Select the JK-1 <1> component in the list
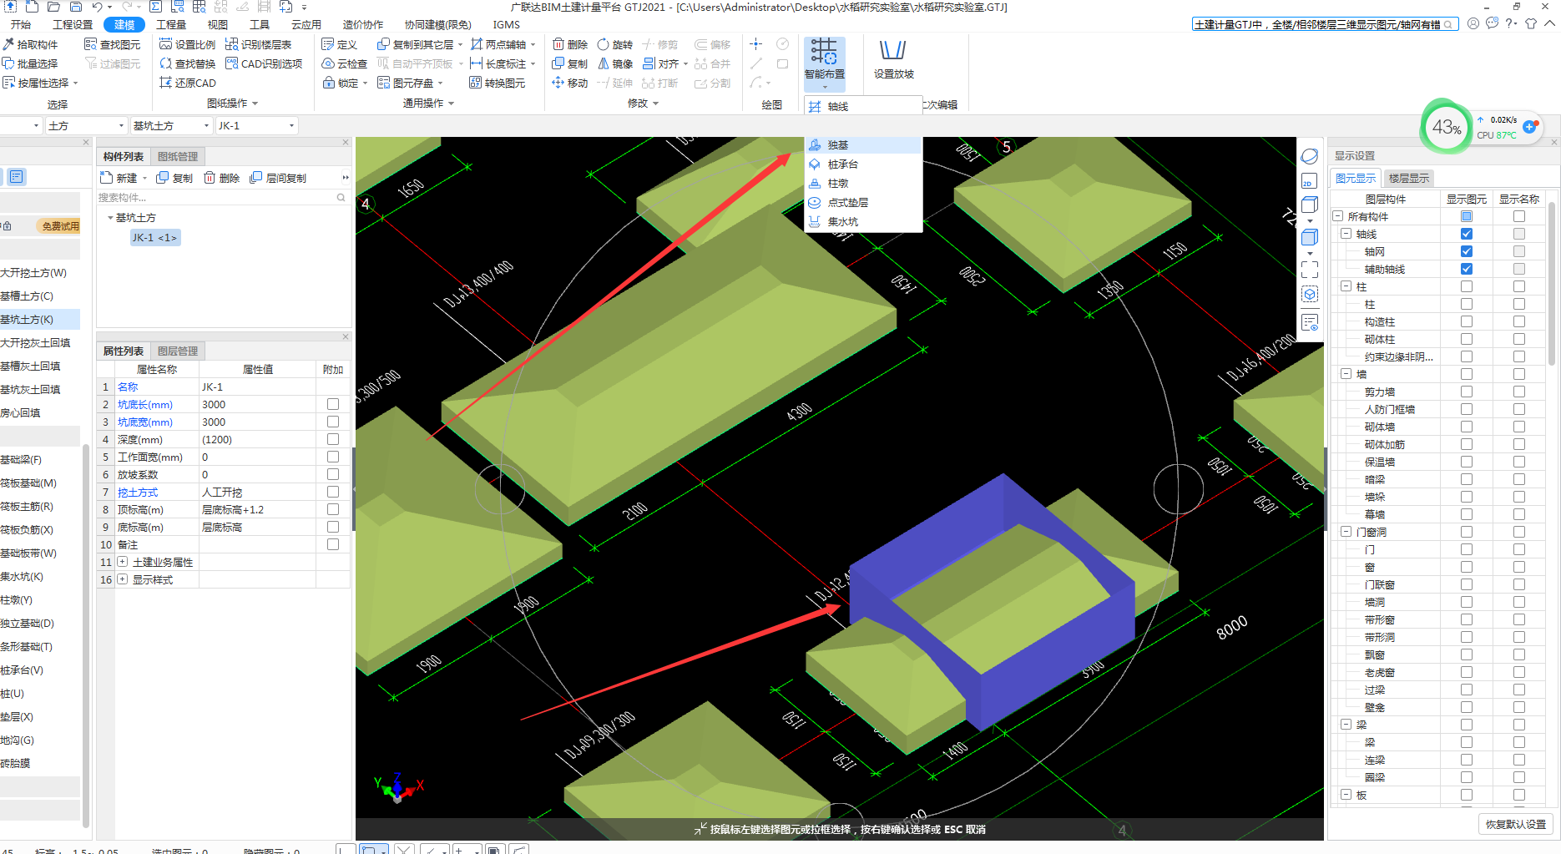The height and width of the screenshot is (854, 1561). (x=154, y=238)
